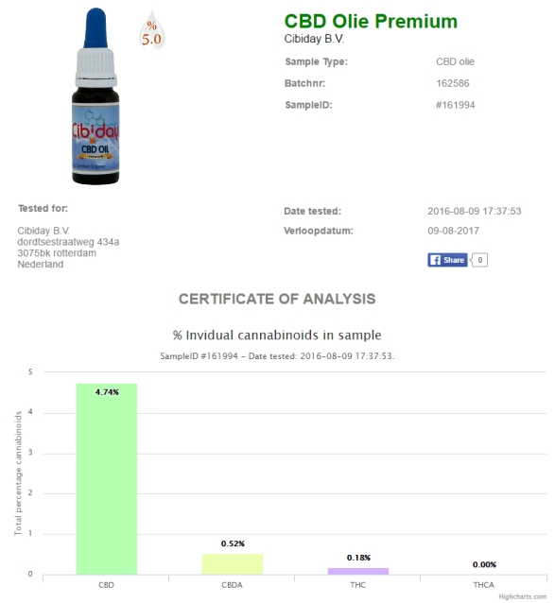Click the Facebook Share button
Screen dimensions: 555x603
[447, 260]
